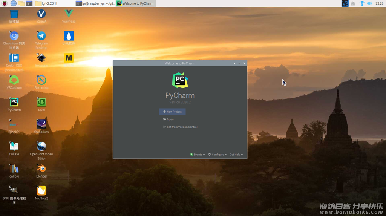The image size is (386, 216).
Task: Select the Welcome to PyCharm taskbar entry
Action: [135, 3]
